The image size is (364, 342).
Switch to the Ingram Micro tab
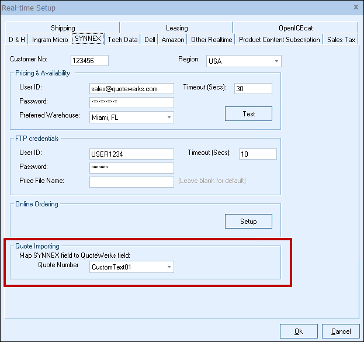[x=50, y=40]
